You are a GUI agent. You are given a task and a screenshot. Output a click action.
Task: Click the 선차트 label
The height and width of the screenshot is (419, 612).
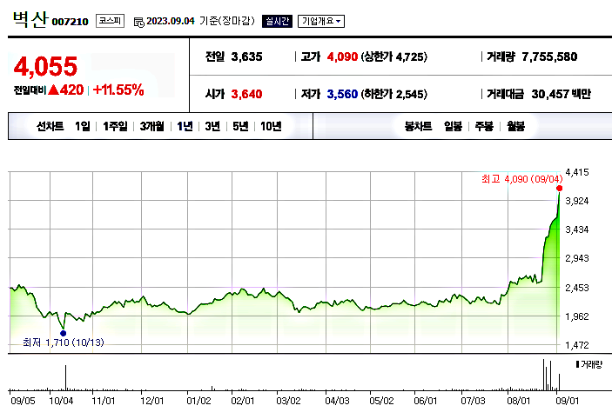point(50,126)
